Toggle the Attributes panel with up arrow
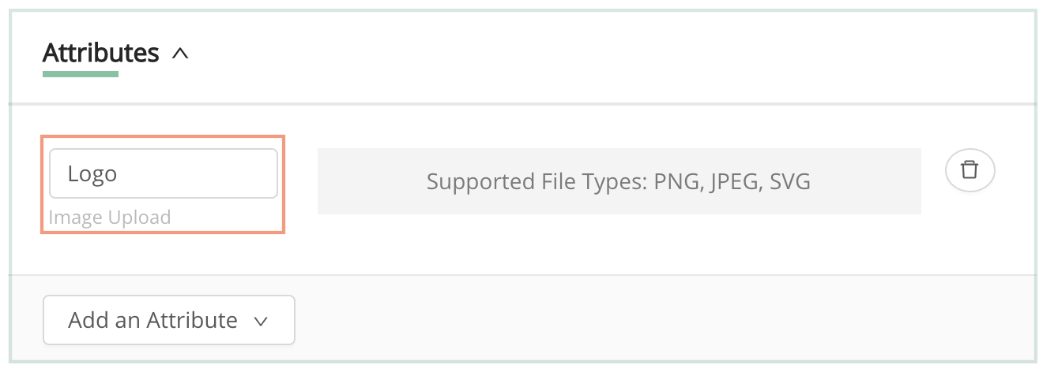The width and height of the screenshot is (1043, 372). (x=180, y=54)
